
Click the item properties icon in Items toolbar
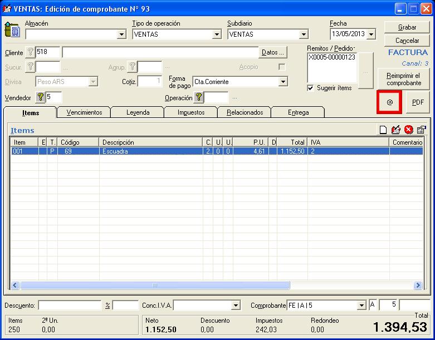(421, 130)
